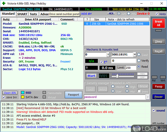Open the Tests tab
The width and height of the screenshot is (167, 132).
click(x=33, y=14)
